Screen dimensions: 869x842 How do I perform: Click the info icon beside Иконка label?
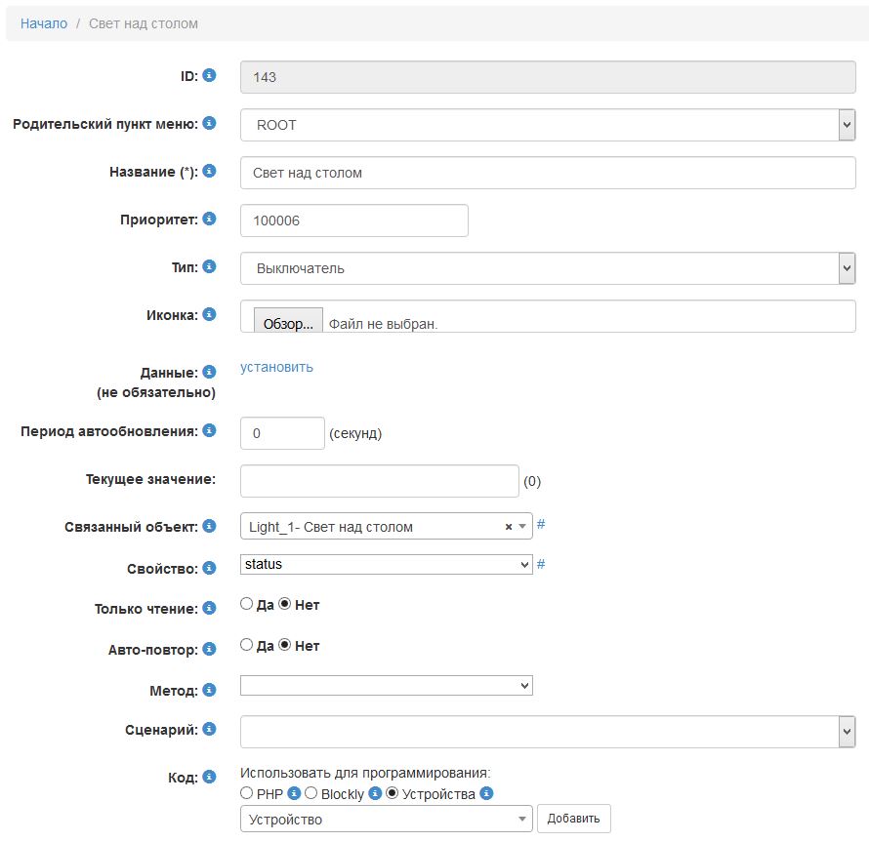(x=210, y=314)
